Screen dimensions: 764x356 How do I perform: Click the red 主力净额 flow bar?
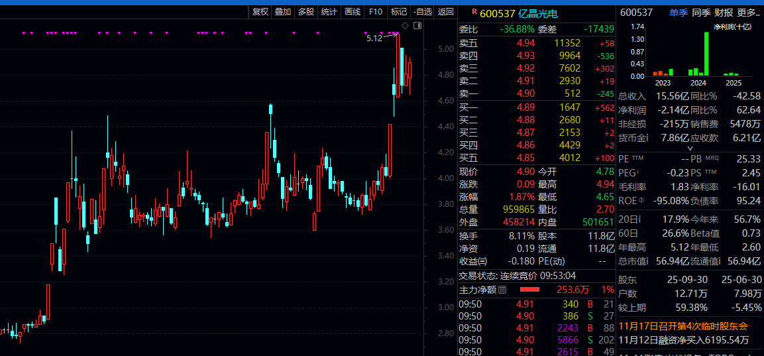pyautogui.click(x=529, y=290)
